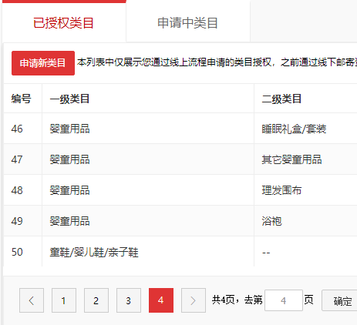Select page 1 in pagination
Viewport: 357px width, 325px height.
(64, 300)
